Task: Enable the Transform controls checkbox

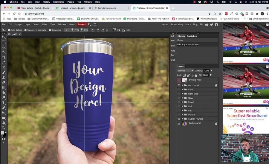Action: click(x=25, y=30)
